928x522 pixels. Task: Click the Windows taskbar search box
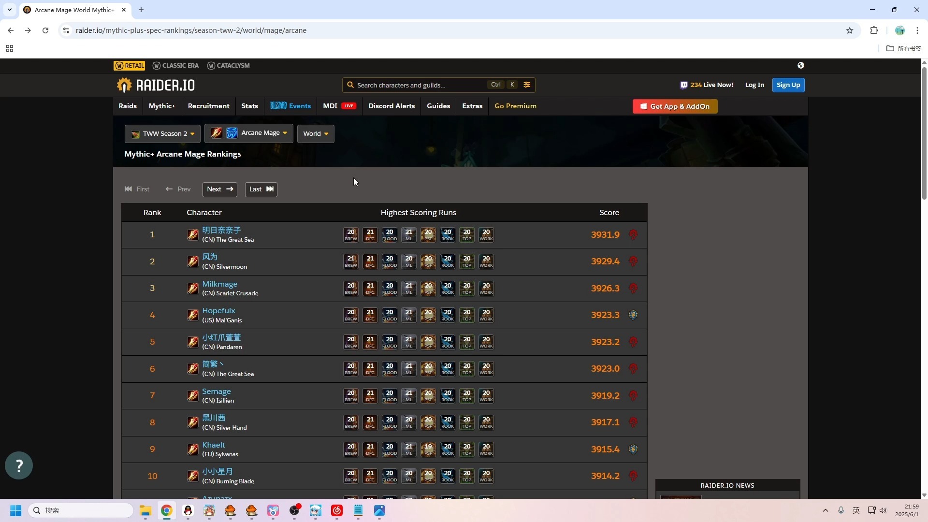pyautogui.click(x=81, y=510)
